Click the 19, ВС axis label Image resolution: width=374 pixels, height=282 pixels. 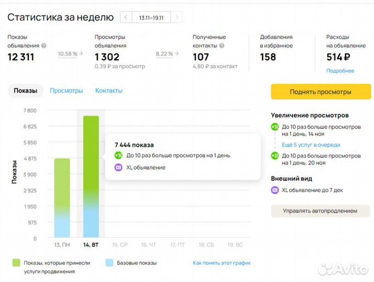[235, 245]
